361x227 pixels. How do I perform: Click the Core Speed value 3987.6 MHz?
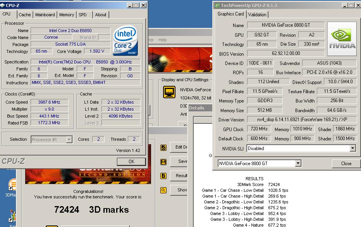(49, 102)
